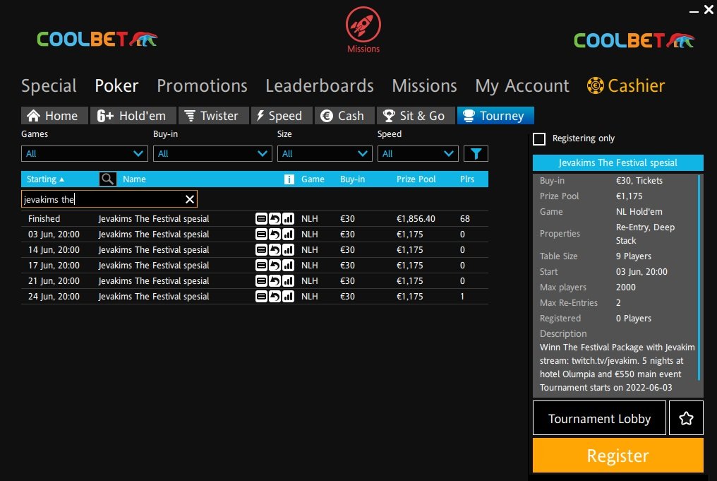This screenshot has width=717, height=481.
Task: Click deep stack icon in 14 Jun row
Action: [x=261, y=250]
